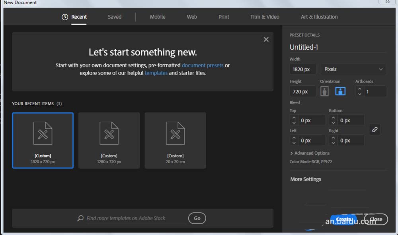Open the Recent tab

[x=79, y=17]
